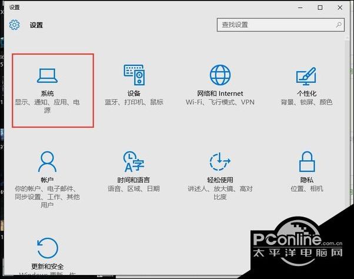
Task: Click the 位置、相机 description
Action: coord(306,188)
